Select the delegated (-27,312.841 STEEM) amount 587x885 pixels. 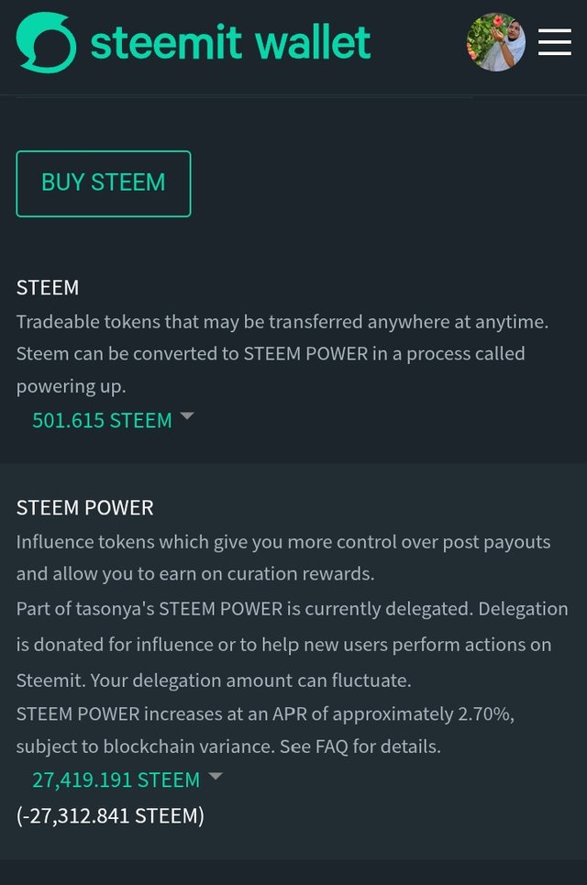[x=111, y=816]
